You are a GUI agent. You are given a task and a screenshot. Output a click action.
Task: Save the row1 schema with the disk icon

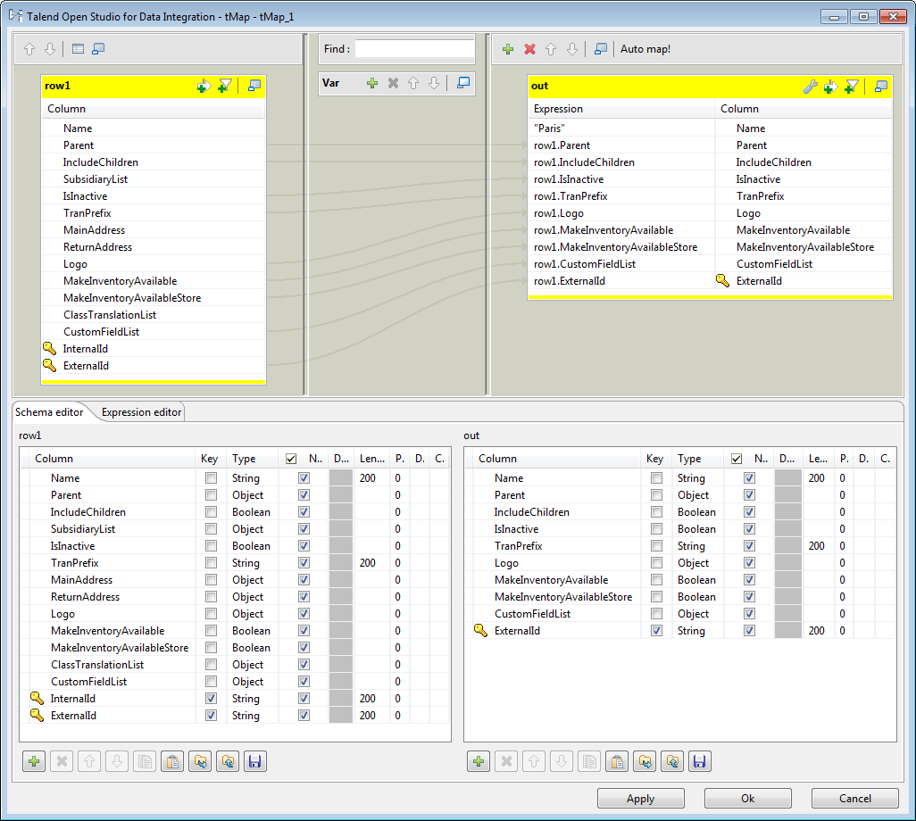255,760
